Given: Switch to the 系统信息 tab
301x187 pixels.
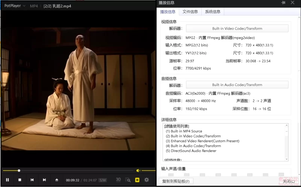Looking at the screenshot, I should click(x=213, y=12).
